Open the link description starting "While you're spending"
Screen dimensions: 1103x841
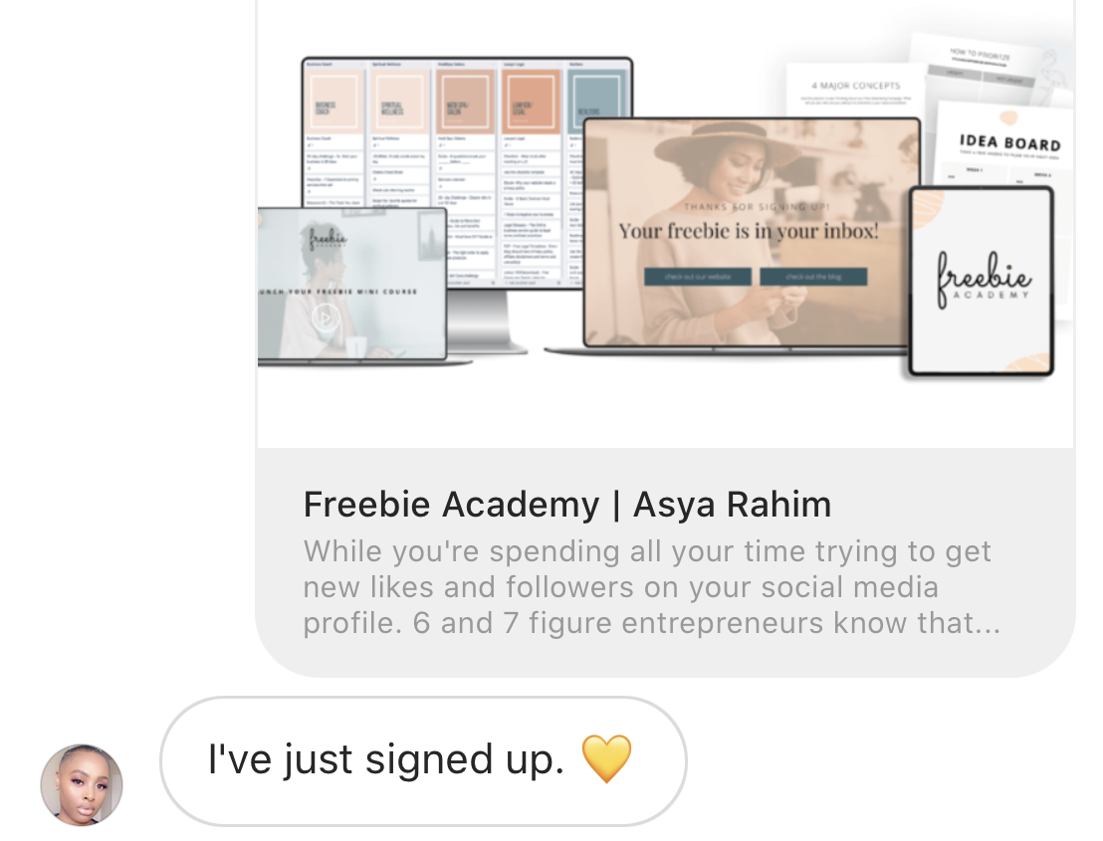(651, 587)
